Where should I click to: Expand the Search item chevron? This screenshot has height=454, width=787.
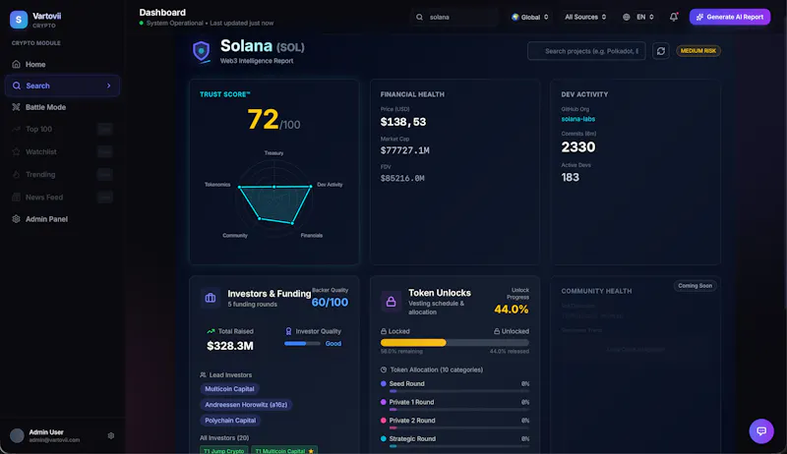tap(108, 85)
